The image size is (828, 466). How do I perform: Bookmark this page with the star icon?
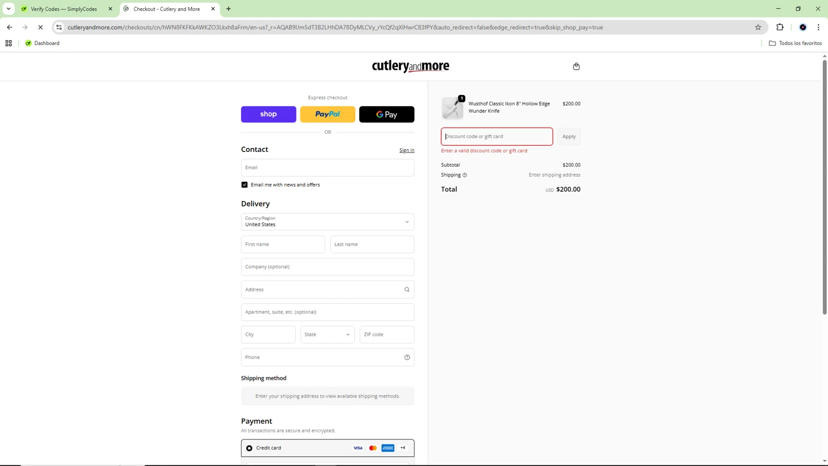coord(758,27)
